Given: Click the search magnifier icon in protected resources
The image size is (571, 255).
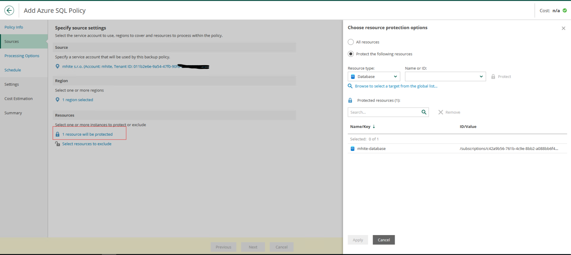Looking at the screenshot, I should coord(424,112).
